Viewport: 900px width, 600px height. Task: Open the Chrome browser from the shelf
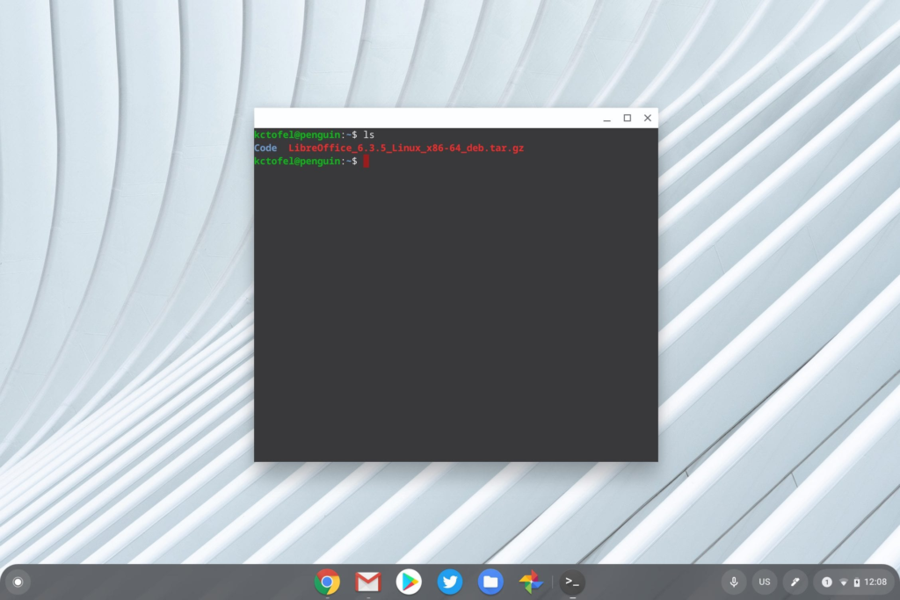tap(327, 582)
